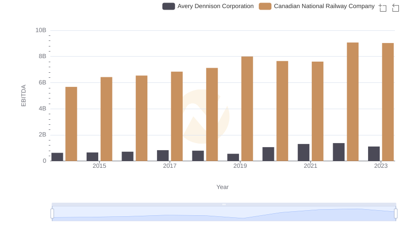
Task: Click the '2015' x-axis label
Action: tap(99, 166)
